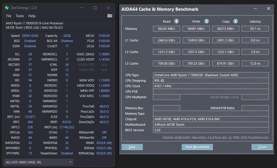Image resolution: width=277 pixels, height=168 pixels.
Task: Open the Help menu in ZenTimings
Action: 32,16
